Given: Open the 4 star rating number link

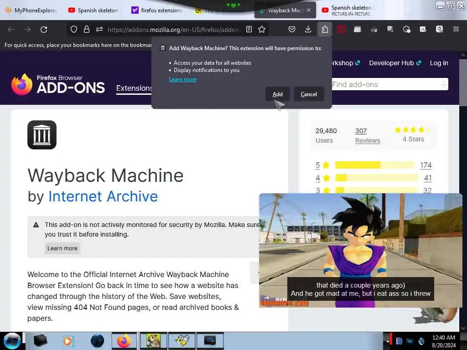Looking at the screenshot, I should coord(318,178).
